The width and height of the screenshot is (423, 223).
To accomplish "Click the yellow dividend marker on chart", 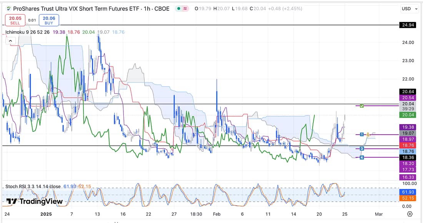I will pyautogui.click(x=368, y=134).
